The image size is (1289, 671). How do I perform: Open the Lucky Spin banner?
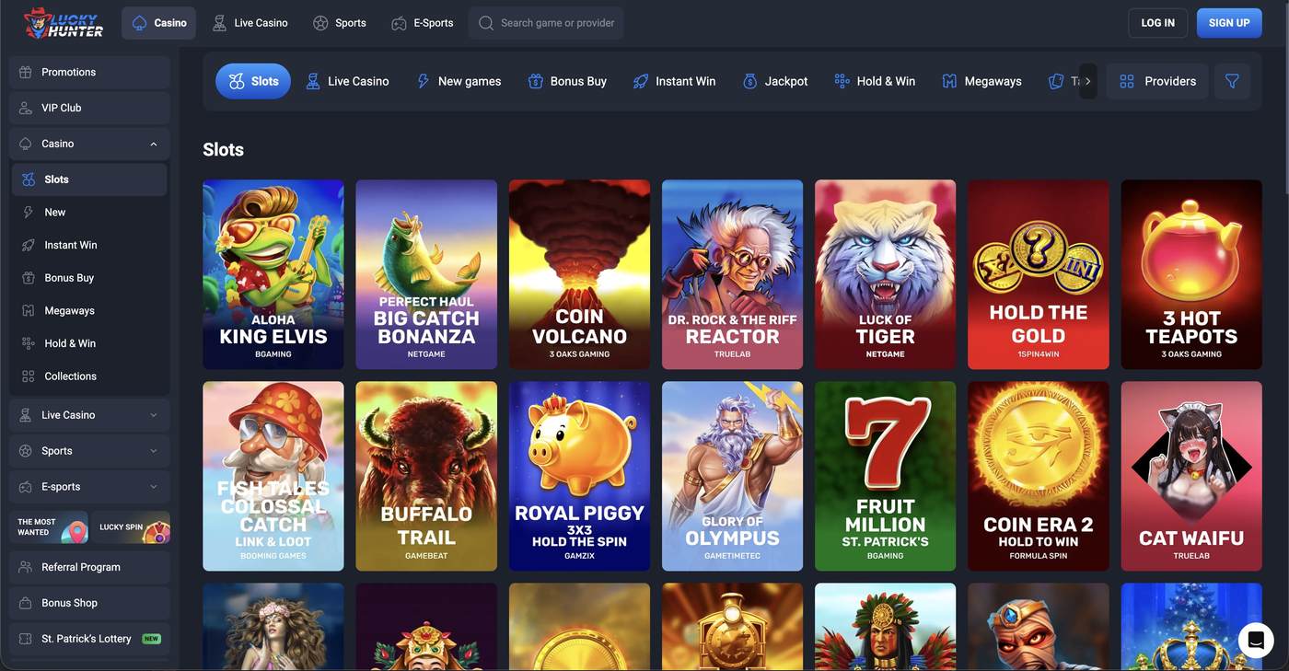point(132,527)
